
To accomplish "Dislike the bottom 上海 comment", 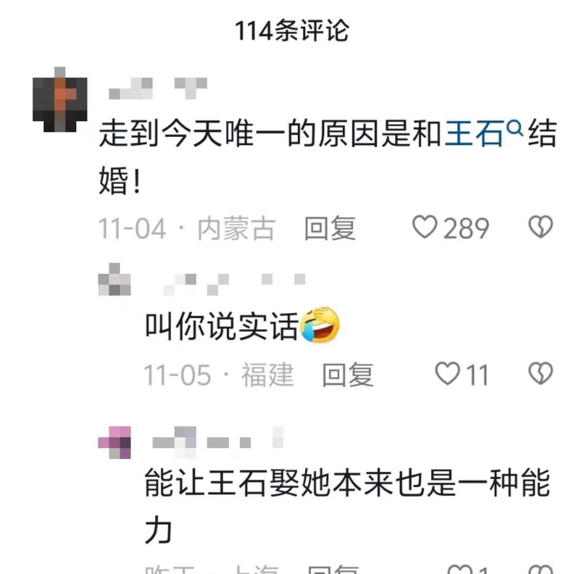I will point(540,570).
